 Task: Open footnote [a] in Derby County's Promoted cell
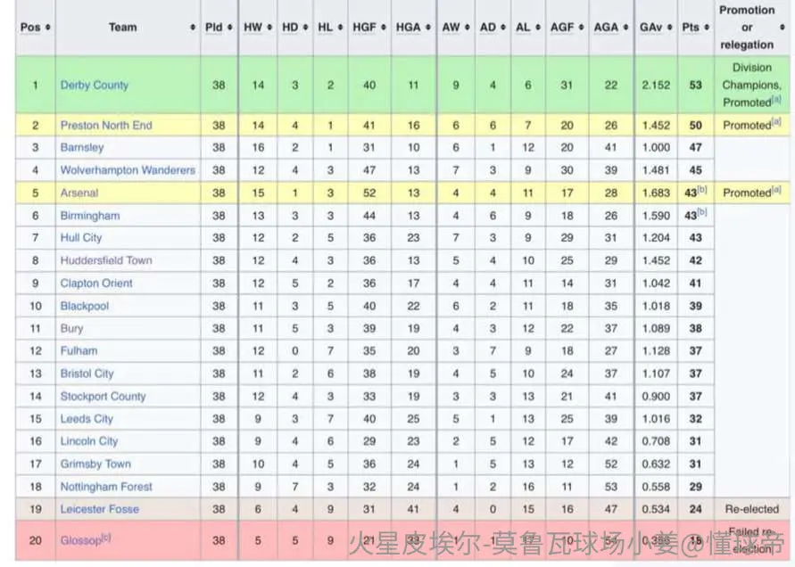click(776, 99)
